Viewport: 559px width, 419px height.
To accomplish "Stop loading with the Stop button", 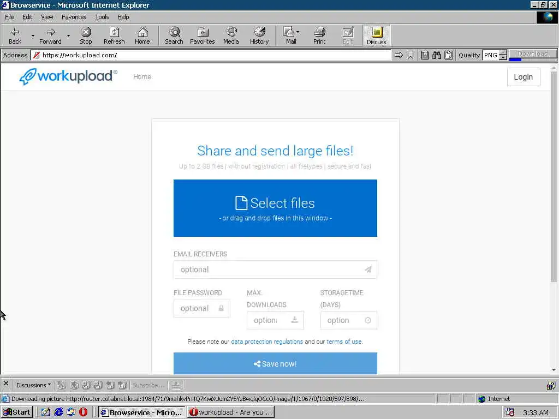I will pyautogui.click(x=86, y=35).
